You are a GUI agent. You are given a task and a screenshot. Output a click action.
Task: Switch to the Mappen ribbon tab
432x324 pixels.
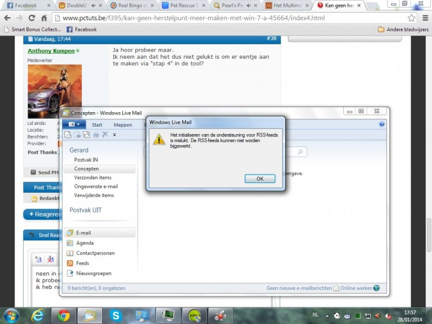click(x=123, y=124)
